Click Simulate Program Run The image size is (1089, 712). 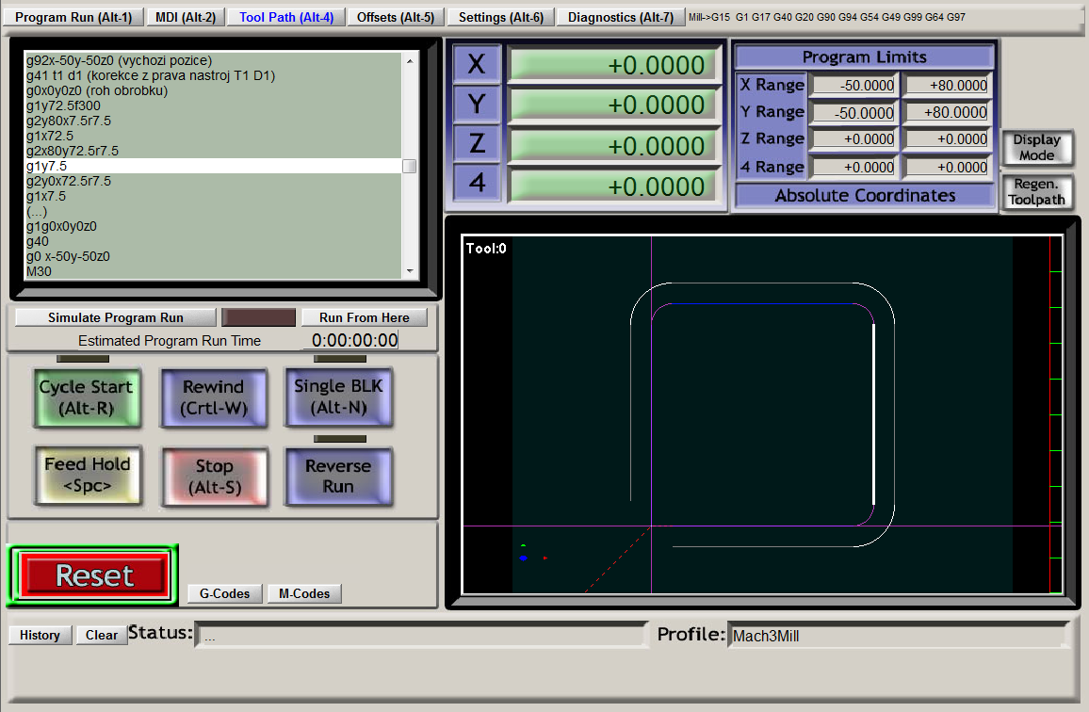116,317
